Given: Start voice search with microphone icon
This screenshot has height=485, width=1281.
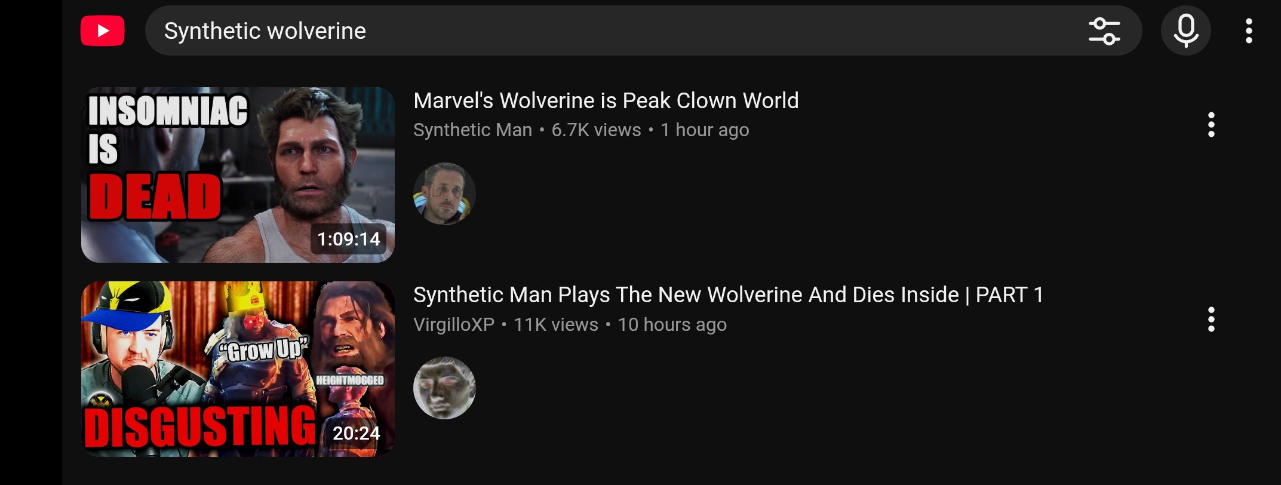Looking at the screenshot, I should coord(1185,31).
